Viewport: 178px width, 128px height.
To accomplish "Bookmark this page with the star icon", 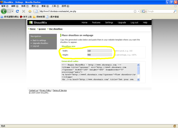I will click(x=135, y=11).
